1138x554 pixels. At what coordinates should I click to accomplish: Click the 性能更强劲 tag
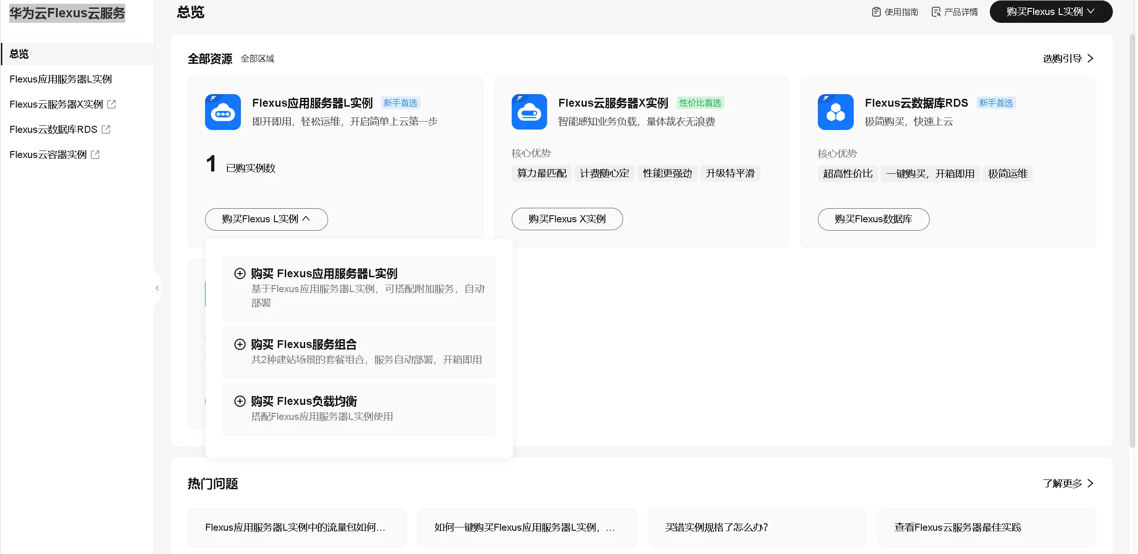(667, 173)
